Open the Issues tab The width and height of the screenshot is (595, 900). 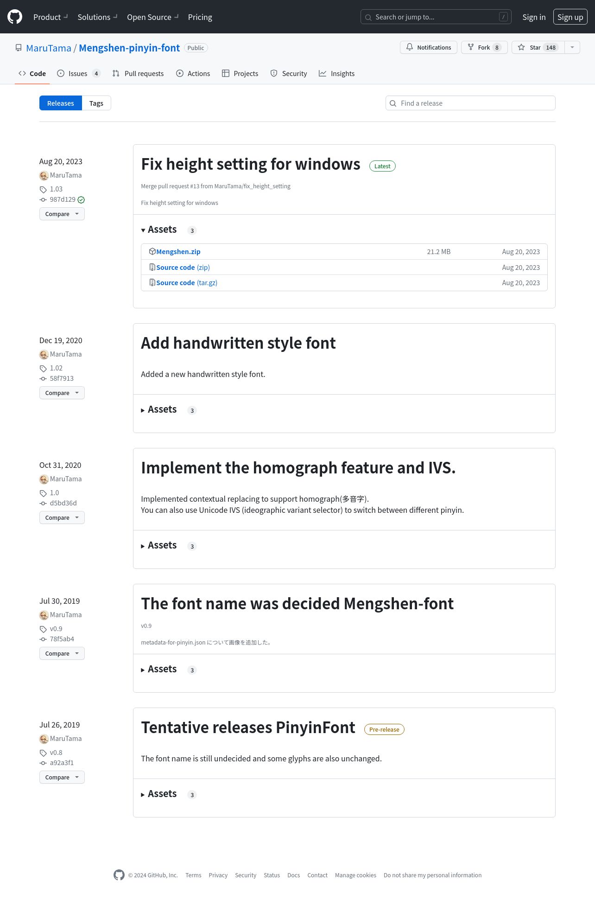click(x=78, y=73)
